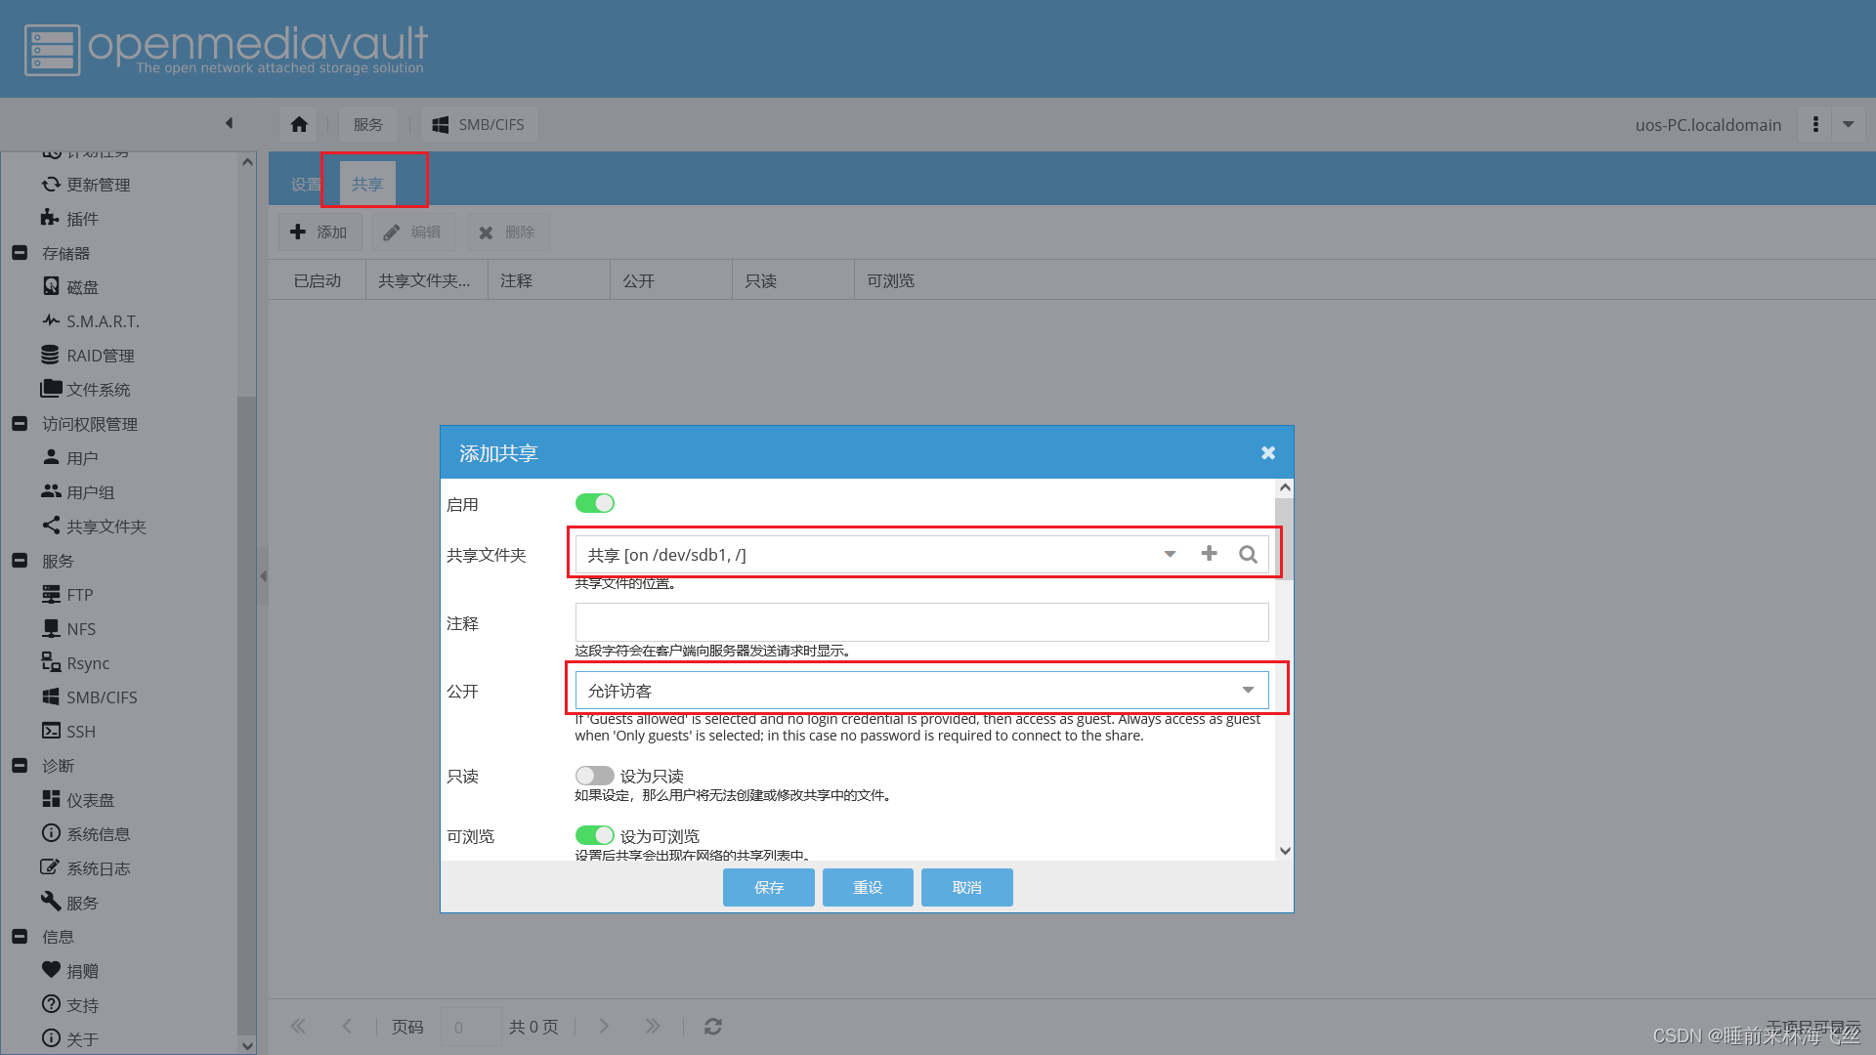Click the 注释 text input field
The width and height of the screenshot is (1876, 1055).
tap(921, 622)
